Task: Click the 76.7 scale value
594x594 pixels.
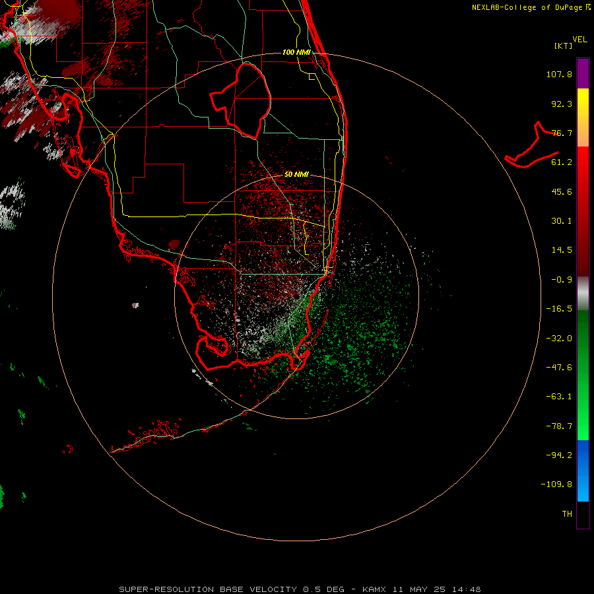Action: click(x=562, y=133)
